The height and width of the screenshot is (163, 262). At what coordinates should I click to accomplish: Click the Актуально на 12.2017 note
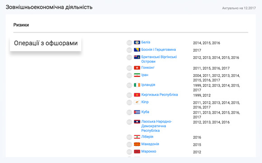point(239,8)
